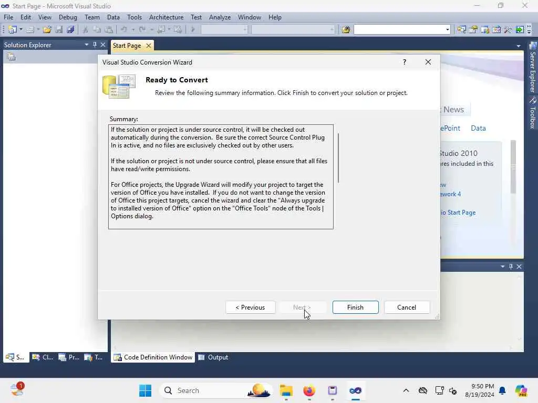
Task: Select the Start Page document tab
Action: [127, 46]
